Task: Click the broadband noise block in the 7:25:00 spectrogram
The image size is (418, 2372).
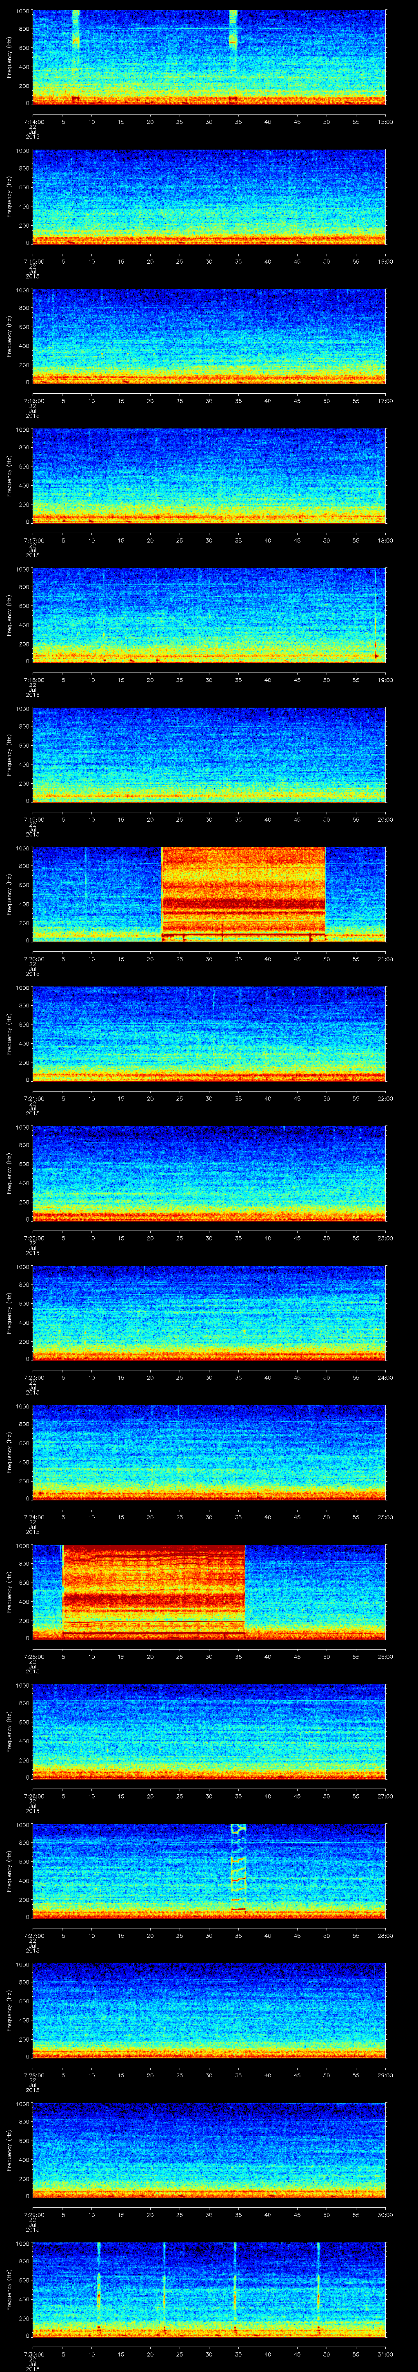Action: [153, 1591]
